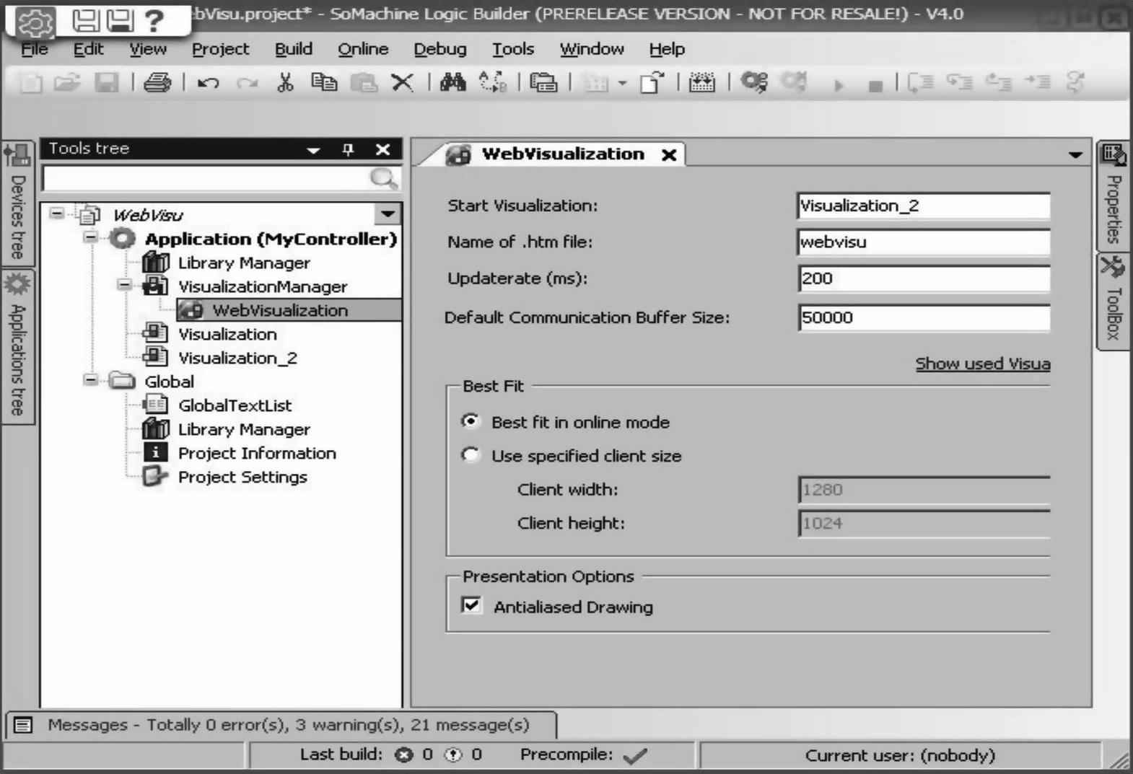
Task: Collapse the Global folder node
Action: 90,380
